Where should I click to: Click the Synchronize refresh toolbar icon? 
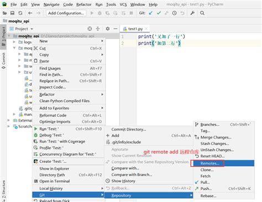(20, 13)
